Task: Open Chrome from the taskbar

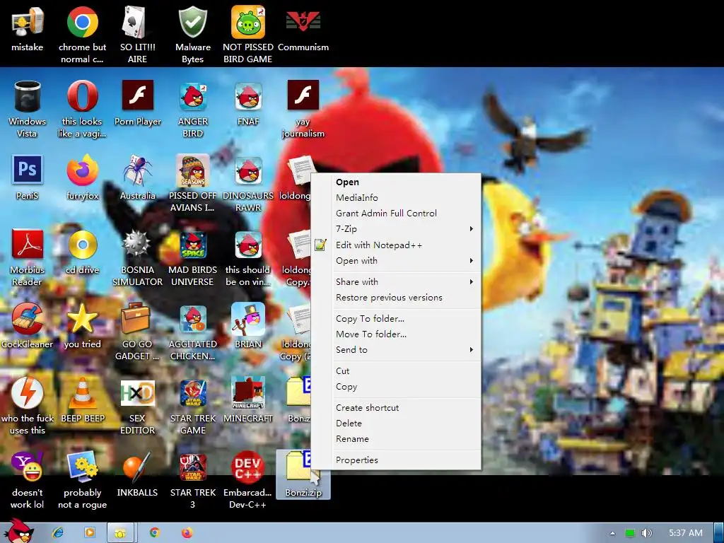Action: pos(155,532)
